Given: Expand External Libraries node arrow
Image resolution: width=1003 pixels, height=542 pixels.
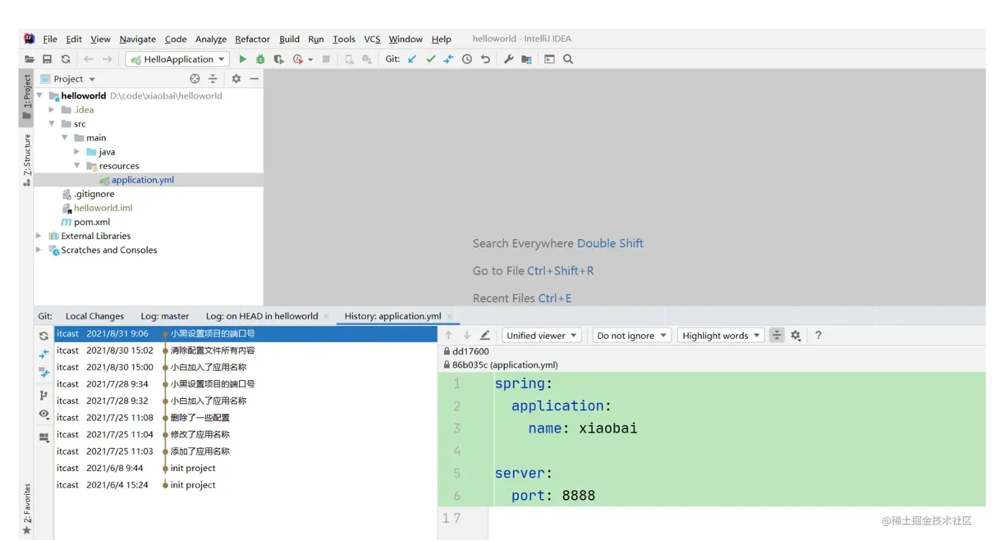Looking at the screenshot, I should (39, 236).
